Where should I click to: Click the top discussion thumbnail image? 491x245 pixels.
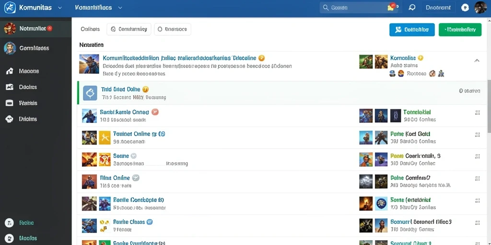89,64
